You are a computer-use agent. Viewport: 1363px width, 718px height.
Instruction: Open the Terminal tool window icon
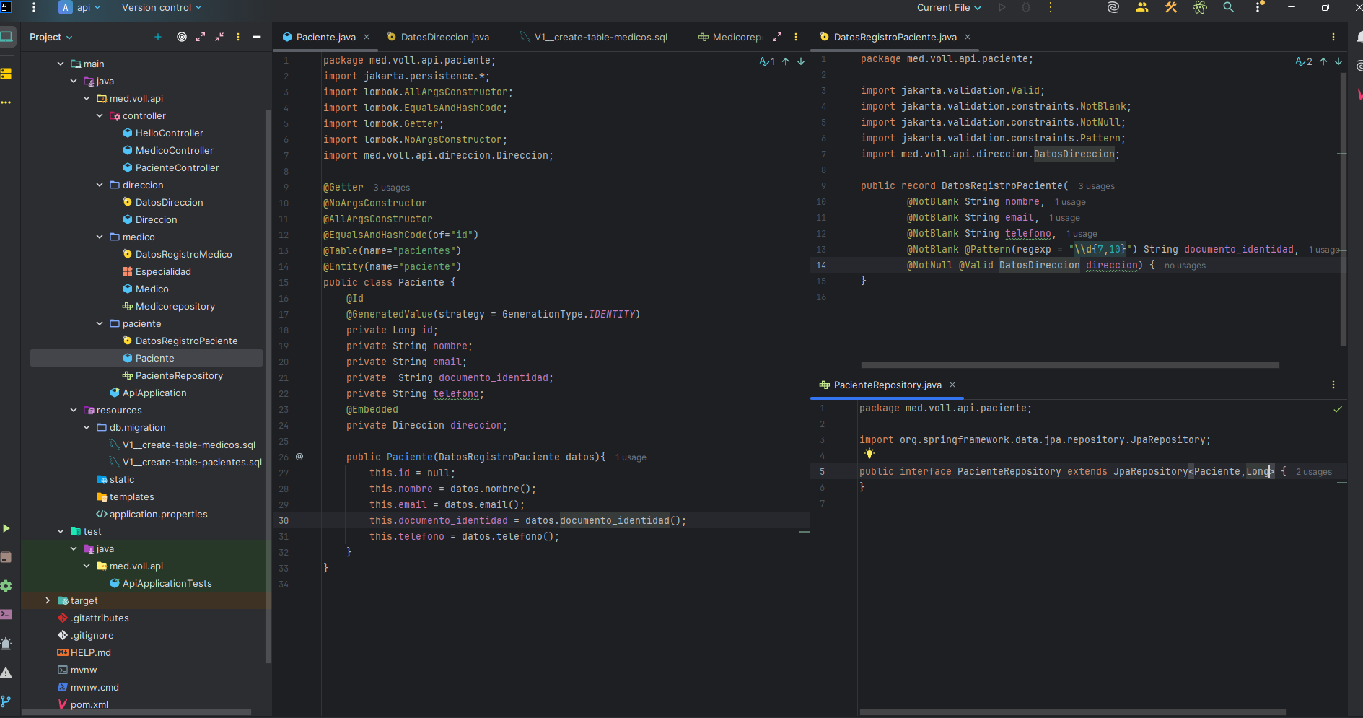pos(6,614)
